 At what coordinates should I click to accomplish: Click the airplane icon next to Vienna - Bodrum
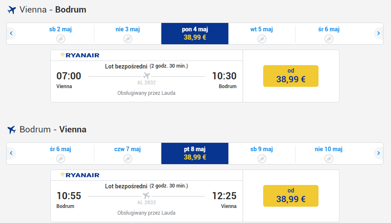(12, 10)
